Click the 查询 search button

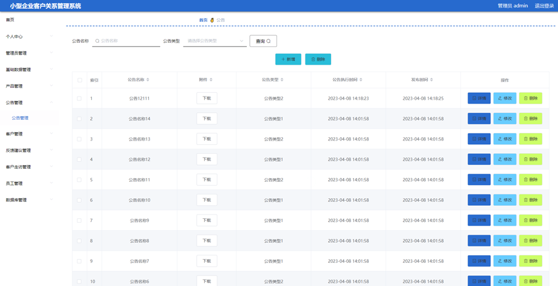coord(263,41)
